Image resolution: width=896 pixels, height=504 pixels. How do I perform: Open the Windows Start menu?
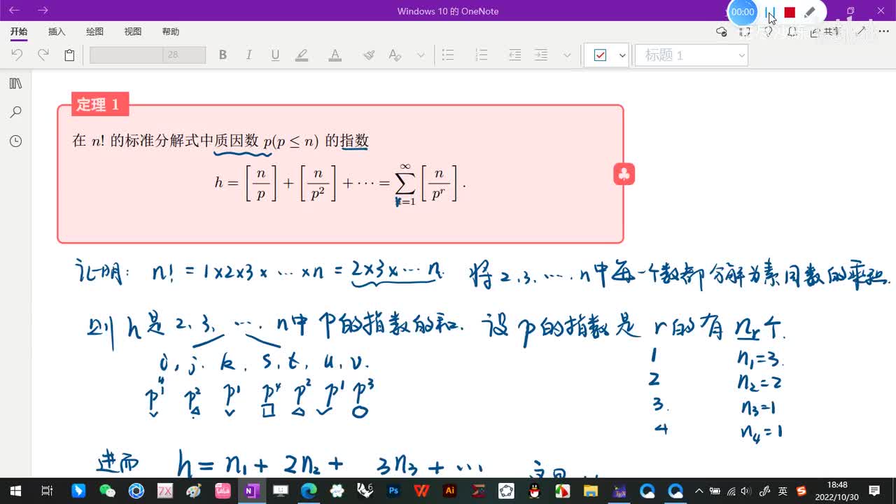(15, 491)
